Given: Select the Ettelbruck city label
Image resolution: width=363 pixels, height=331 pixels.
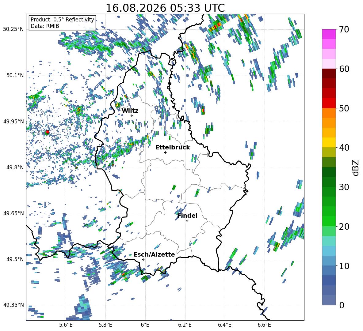Looking at the screenshot, I should point(173,148).
